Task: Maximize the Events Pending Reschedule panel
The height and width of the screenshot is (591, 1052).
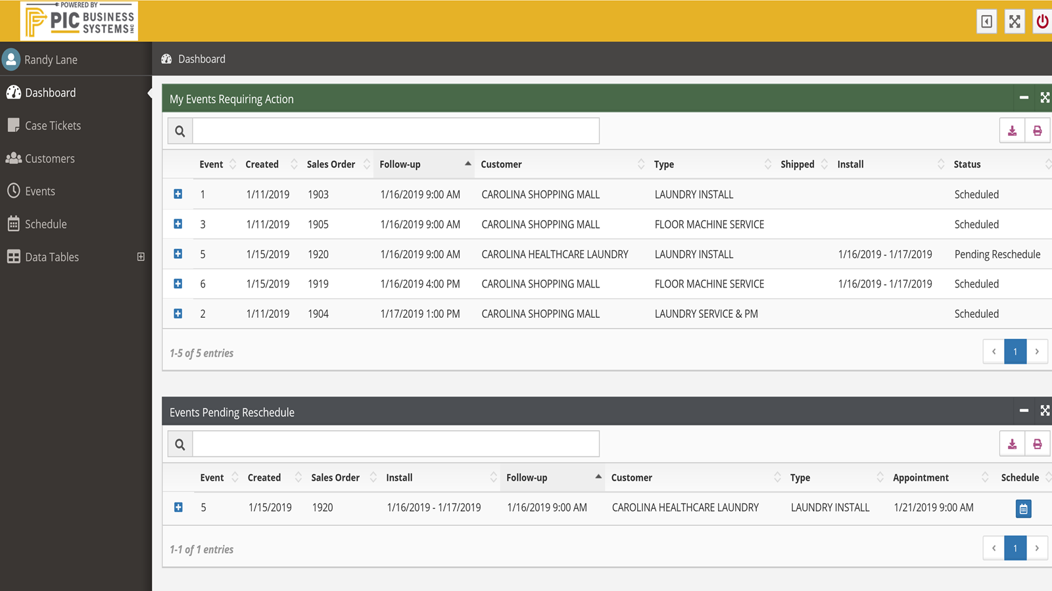Action: click(1045, 411)
